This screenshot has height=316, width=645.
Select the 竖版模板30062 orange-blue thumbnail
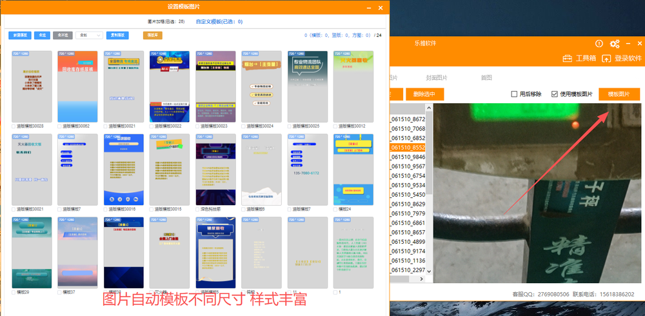(x=78, y=86)
